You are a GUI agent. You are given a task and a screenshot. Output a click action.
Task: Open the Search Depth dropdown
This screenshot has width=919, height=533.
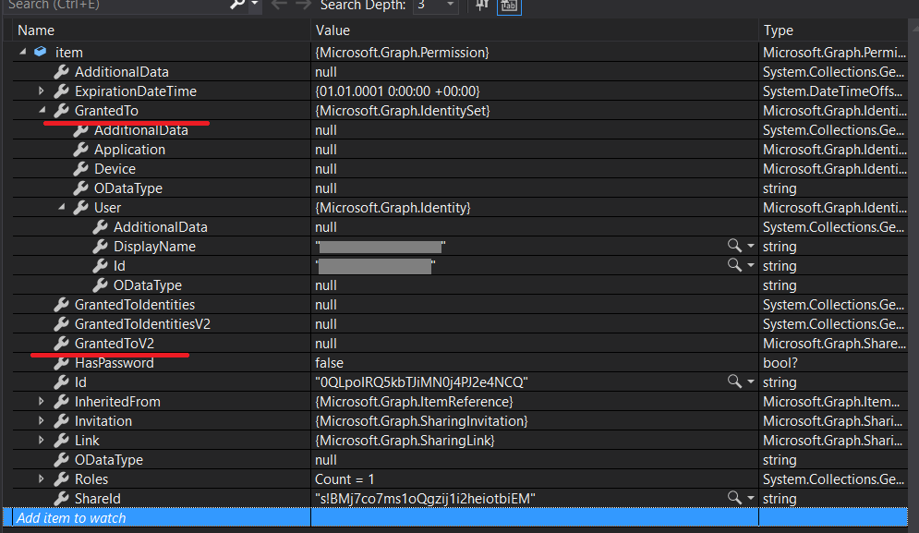(x=450, y=5)
